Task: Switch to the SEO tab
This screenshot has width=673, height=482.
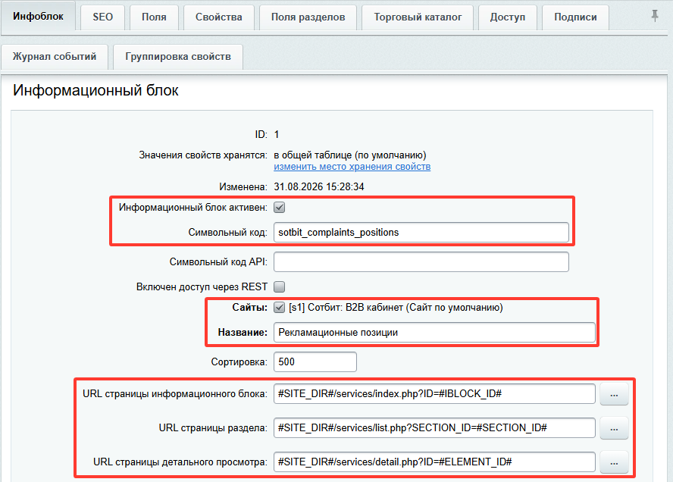Action: 102,17
